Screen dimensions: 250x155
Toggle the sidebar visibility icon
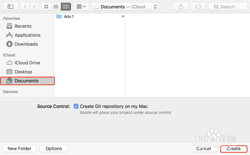coord(10,7)
